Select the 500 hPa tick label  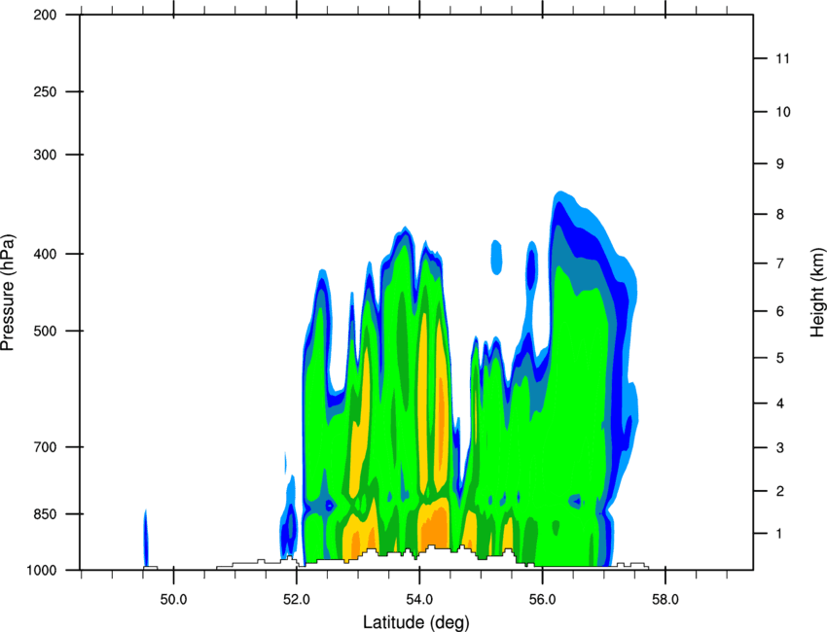click(x=45, y=331)
